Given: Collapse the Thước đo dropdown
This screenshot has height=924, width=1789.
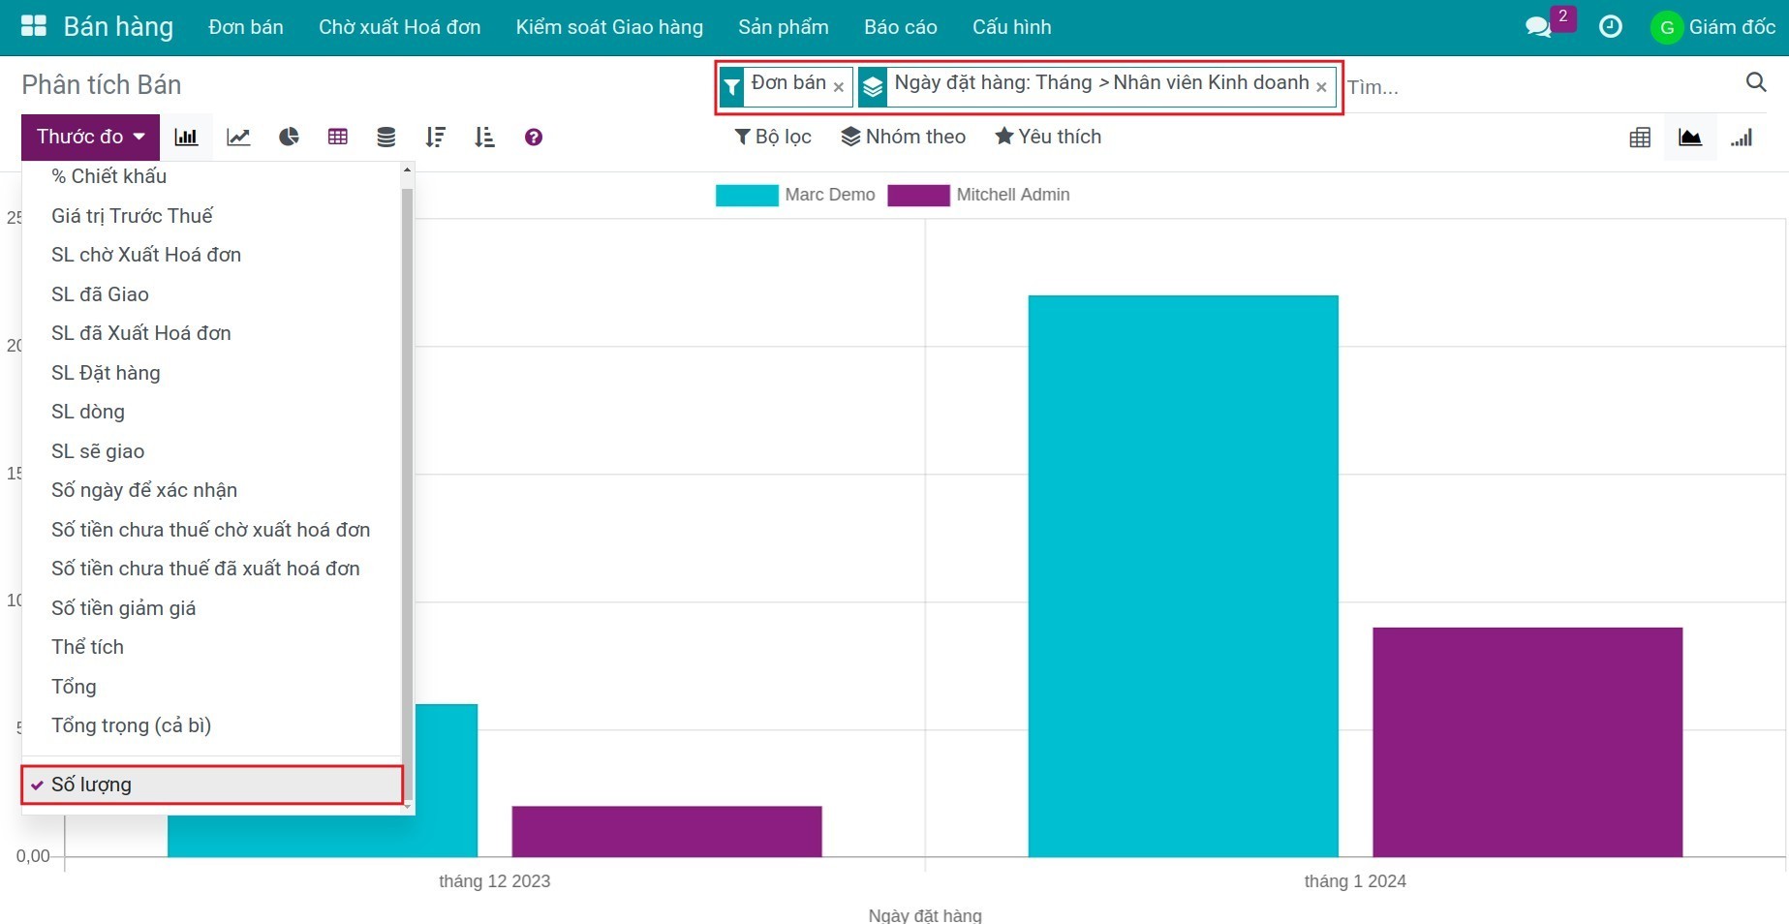Looking at the screenshot, I should click(90, 138).
